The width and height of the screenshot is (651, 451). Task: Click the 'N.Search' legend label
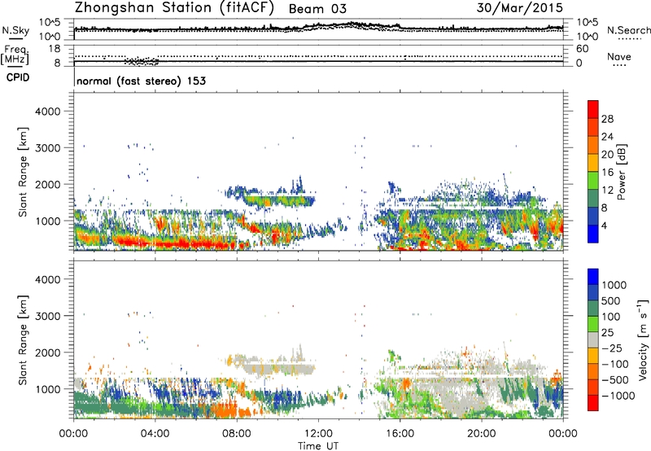pos(628,30)
